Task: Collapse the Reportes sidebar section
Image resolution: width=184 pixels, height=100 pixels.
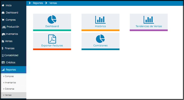Action: (13, 70)
